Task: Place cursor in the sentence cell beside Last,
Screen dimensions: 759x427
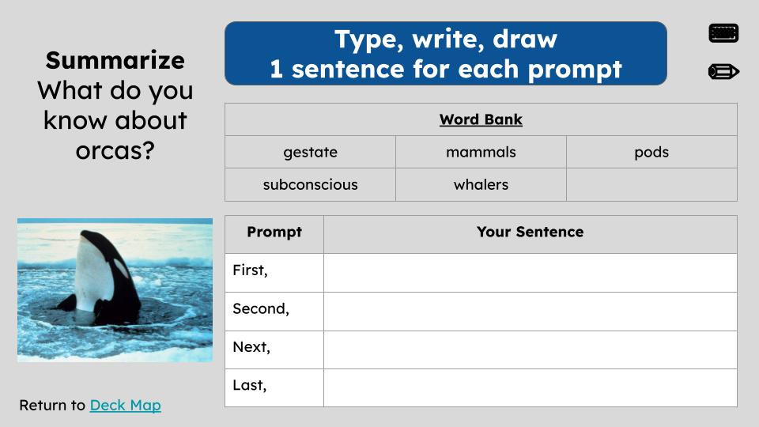Action: [x=530, y=388]
